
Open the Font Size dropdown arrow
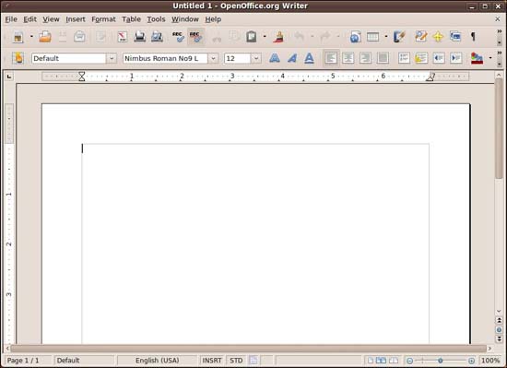(x=256, y=58)
